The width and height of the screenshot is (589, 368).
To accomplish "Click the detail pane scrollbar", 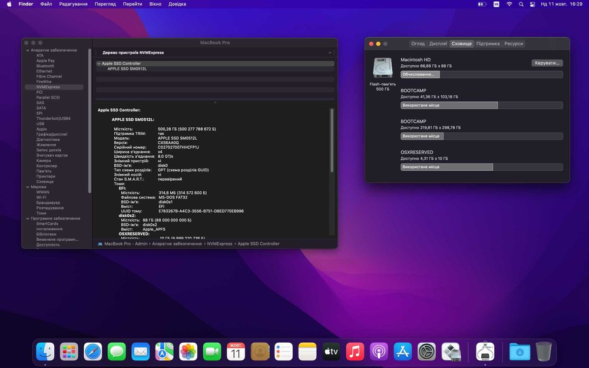I will pyautogui.click(x=332, y=141).
